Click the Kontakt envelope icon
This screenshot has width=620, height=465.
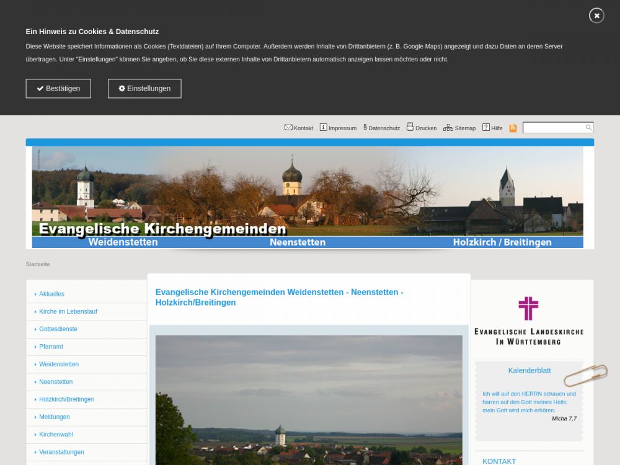(x=288, y=127)
